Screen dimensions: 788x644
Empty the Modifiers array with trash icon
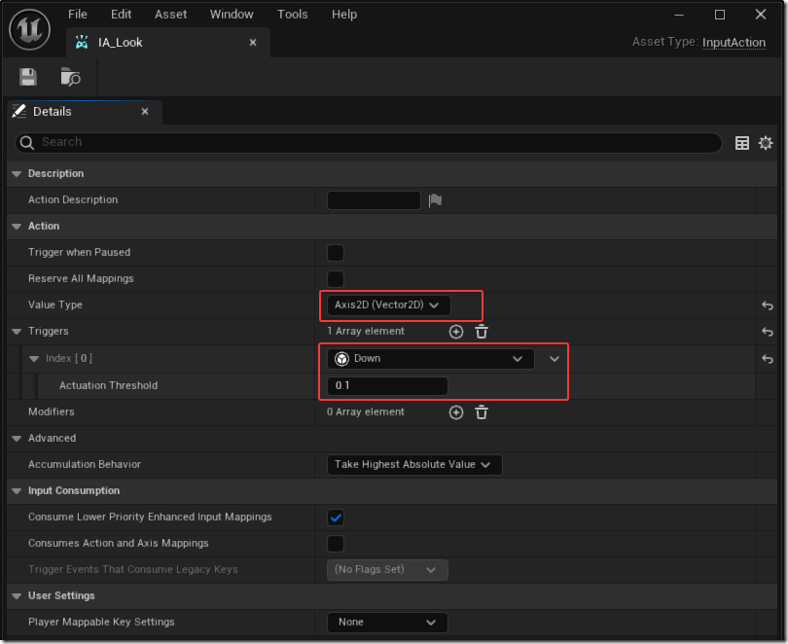482,412
